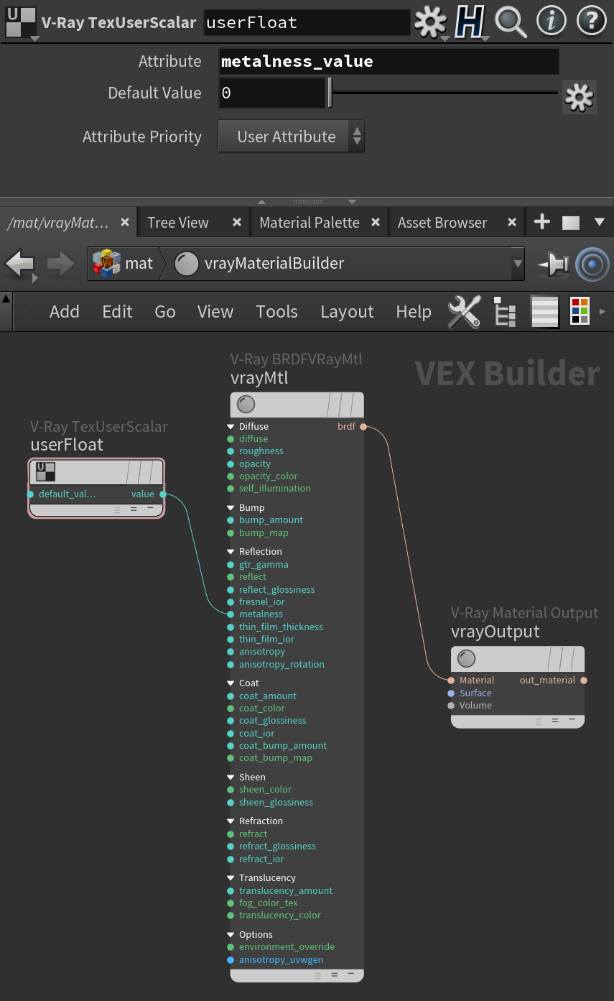This screenshot has height=1001, width=614.
Task: Click the vrayMtl node preview sphere
Action: 246,405
